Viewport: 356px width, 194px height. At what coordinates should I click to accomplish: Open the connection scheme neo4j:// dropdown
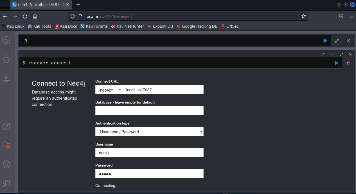pos(109,90)
